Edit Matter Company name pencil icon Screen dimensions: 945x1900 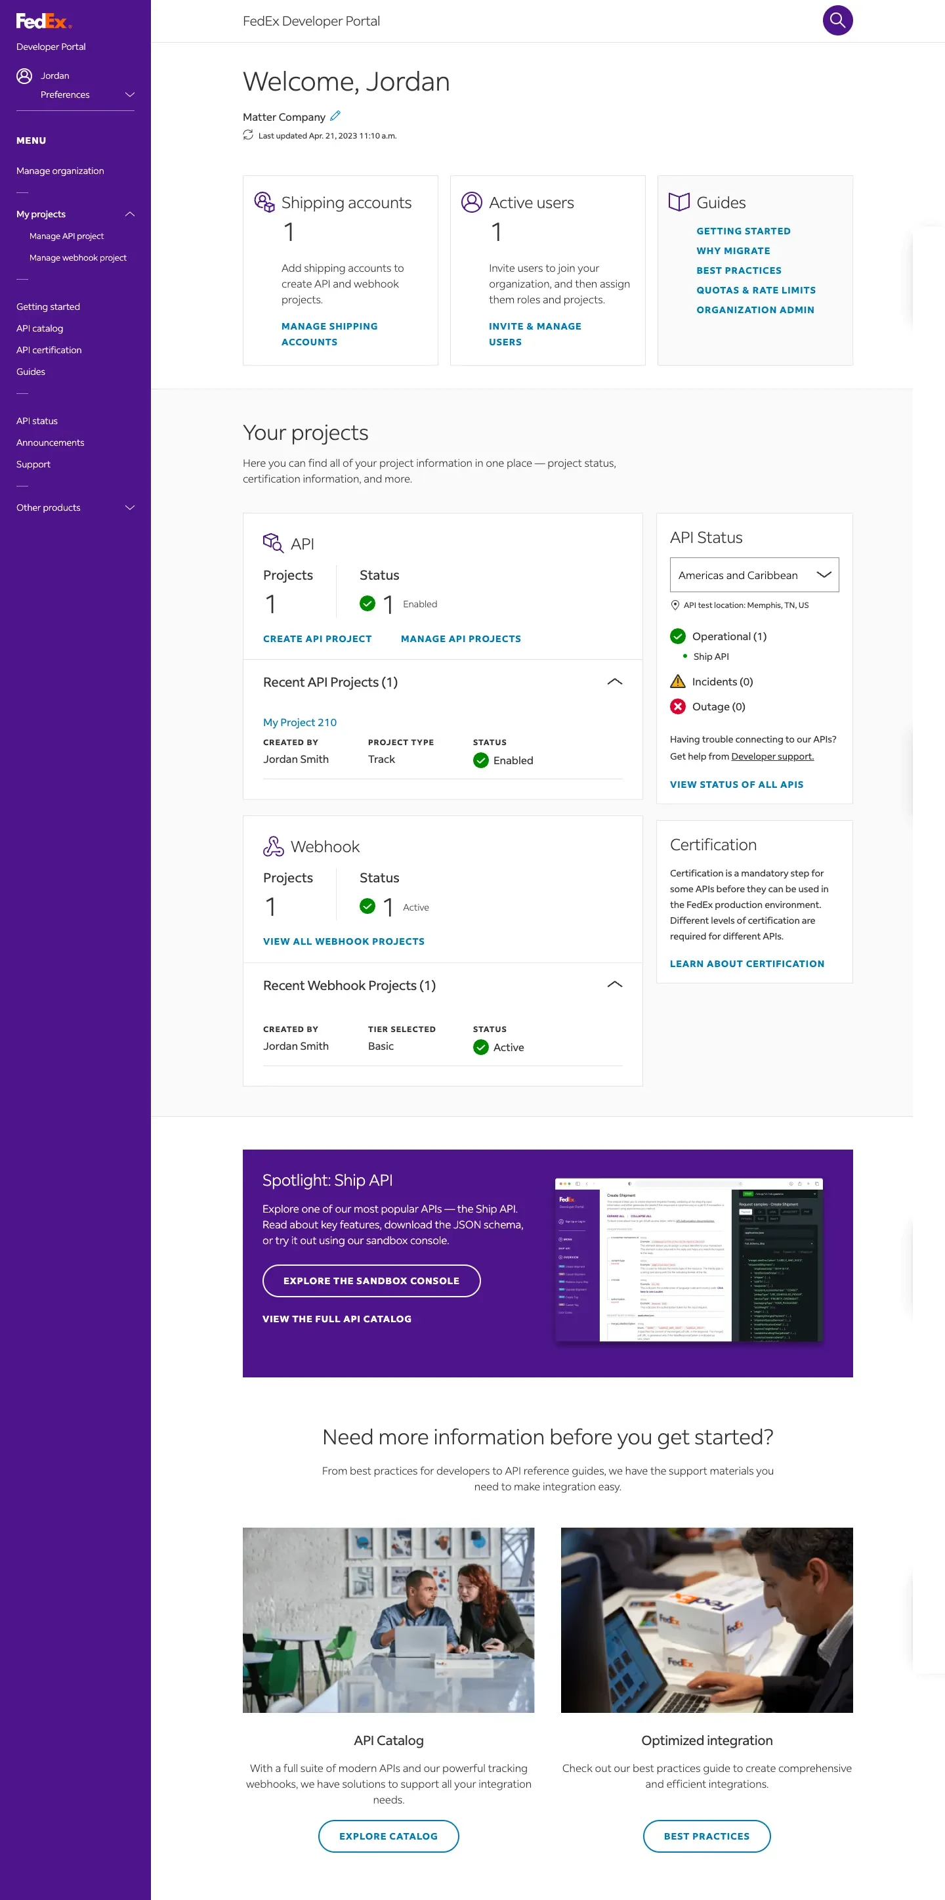click(335, 116)
